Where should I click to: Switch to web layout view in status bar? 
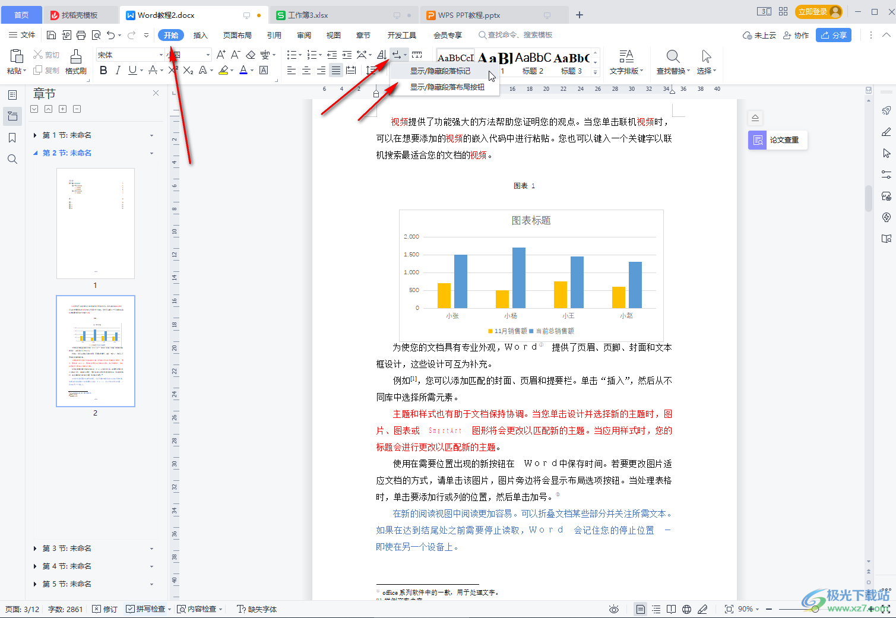tap(687, 609)
